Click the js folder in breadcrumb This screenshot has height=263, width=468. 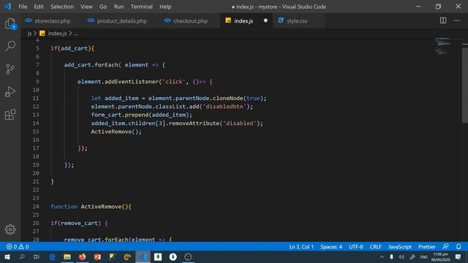[29, 34]
